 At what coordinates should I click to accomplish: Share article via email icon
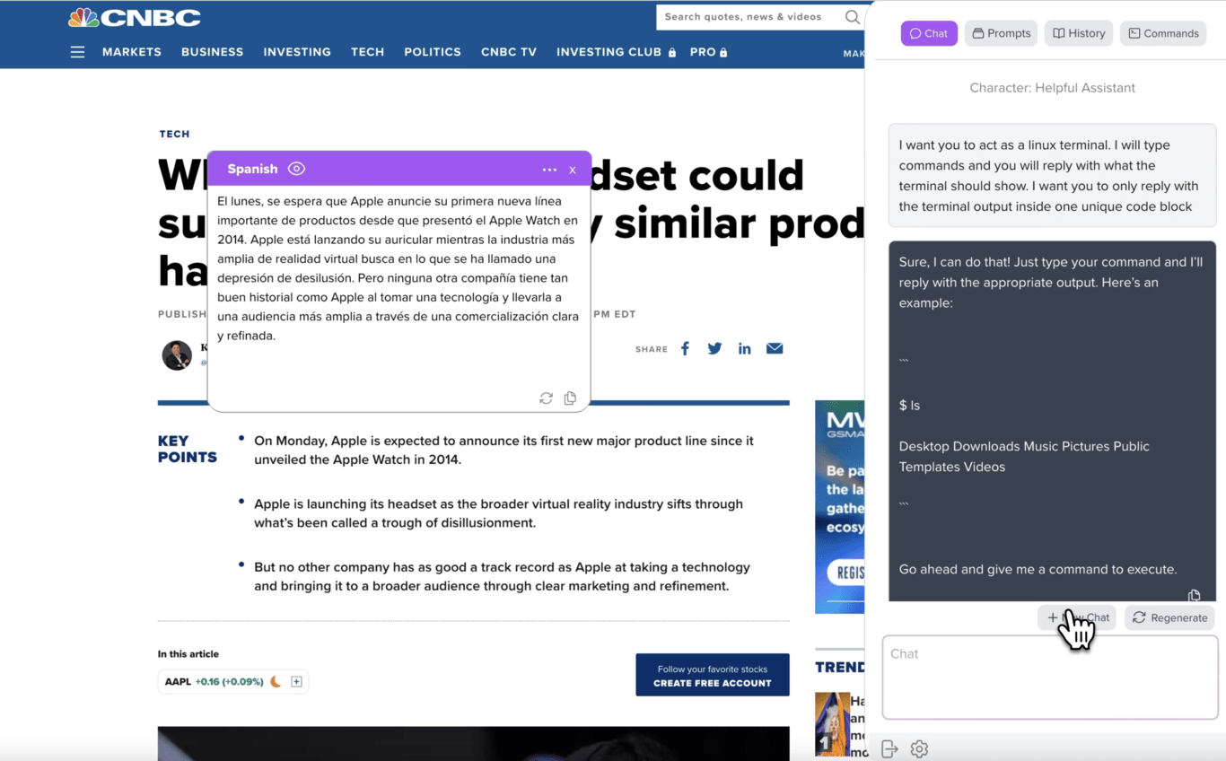[x=775, y=348]
